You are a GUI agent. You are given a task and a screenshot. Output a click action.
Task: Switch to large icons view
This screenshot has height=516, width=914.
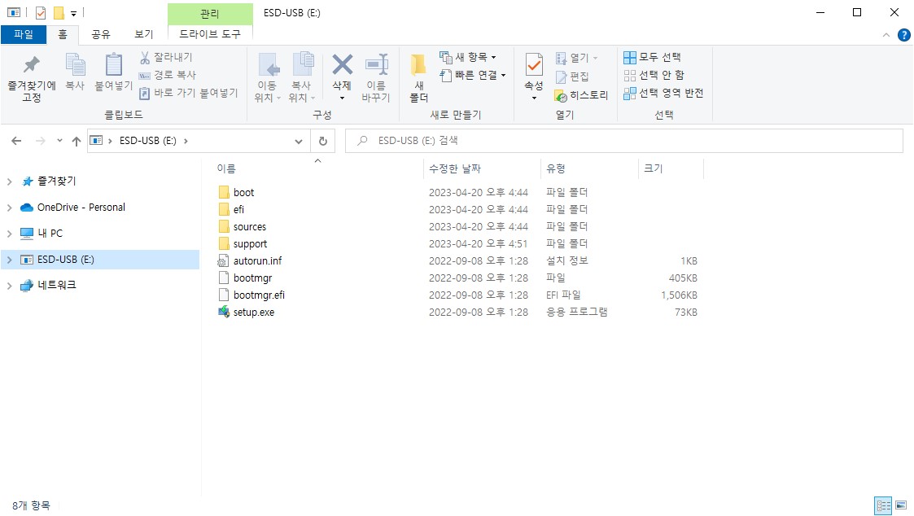(901, 505)
